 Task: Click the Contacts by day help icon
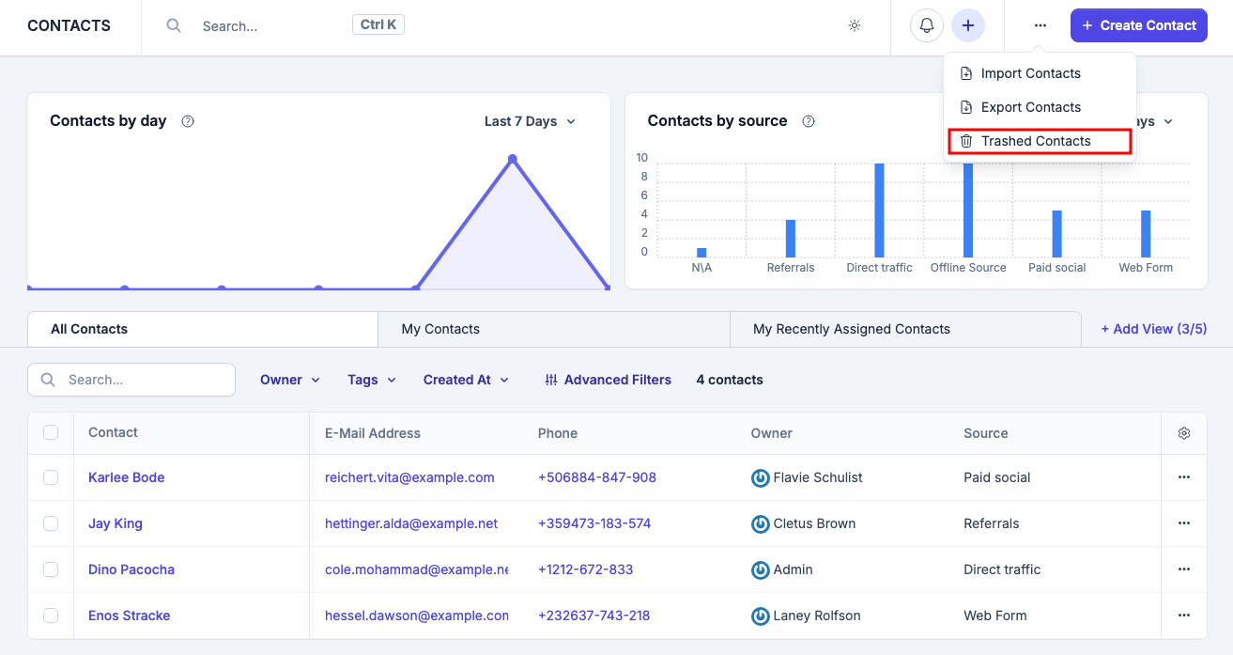[188, 121]
